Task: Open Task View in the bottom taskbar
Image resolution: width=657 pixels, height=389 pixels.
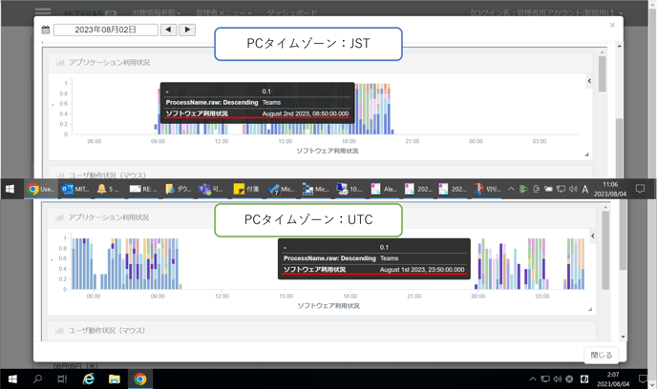Action: click(x=62, y=379)
